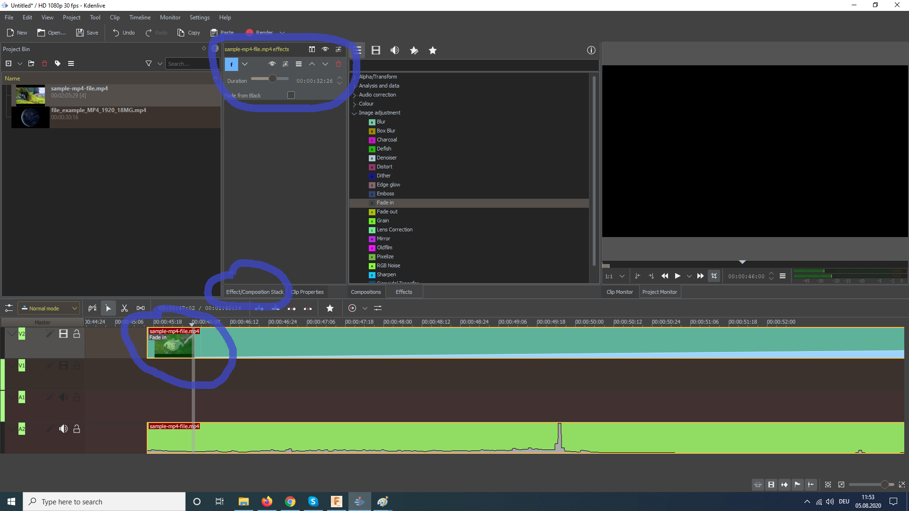Open the Timeline menu
Screen dimensions: 909x511
coord(140,18)
